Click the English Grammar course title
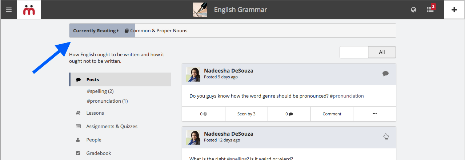The image size is (465, 160). coord(240,10)
